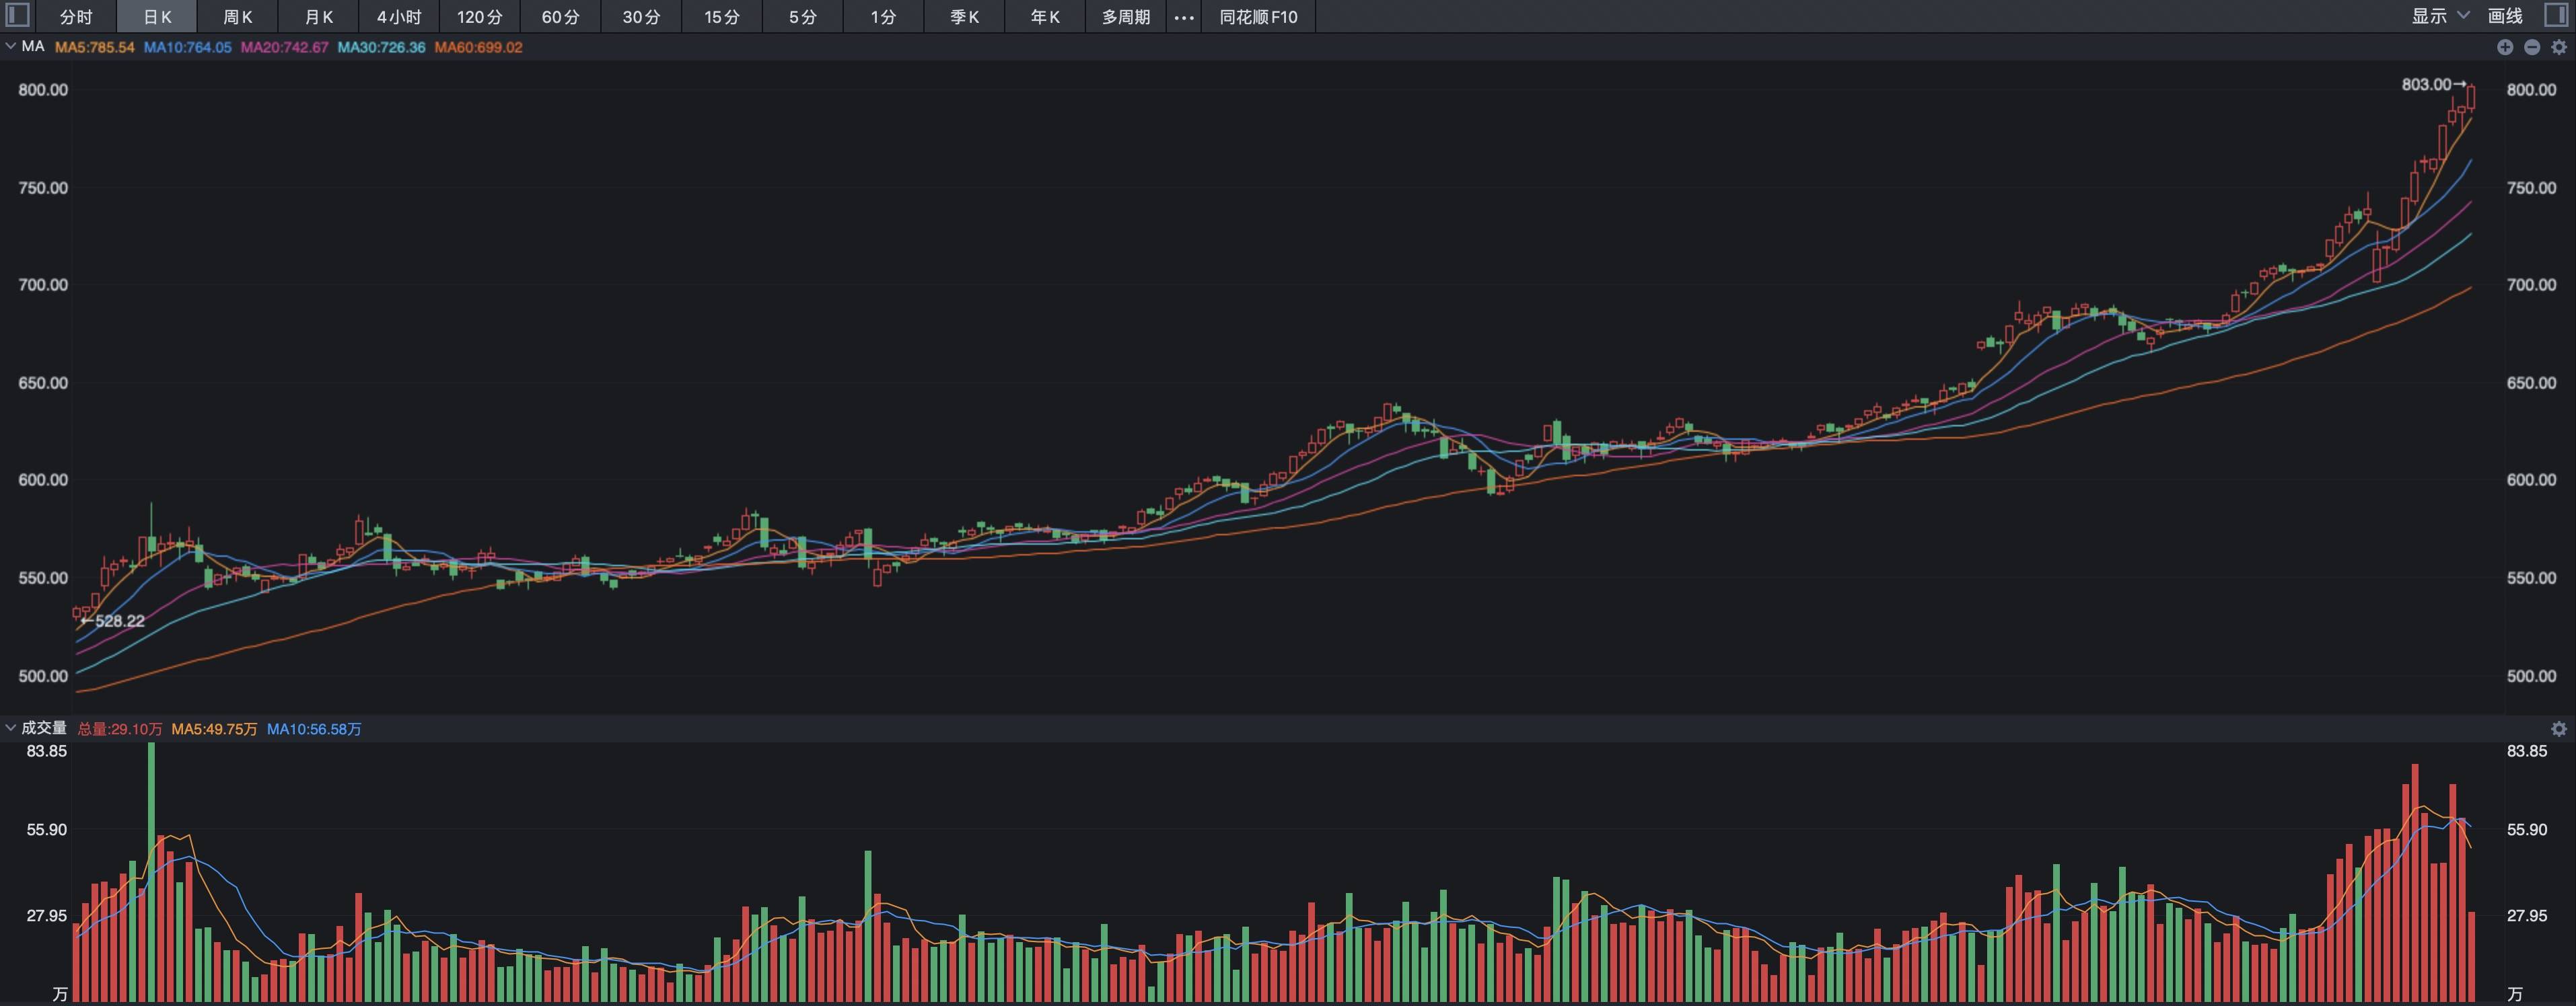This screenshot has height=1006, width=2576.
Task: Click the MA5:785.54 label
Action: 95,47
